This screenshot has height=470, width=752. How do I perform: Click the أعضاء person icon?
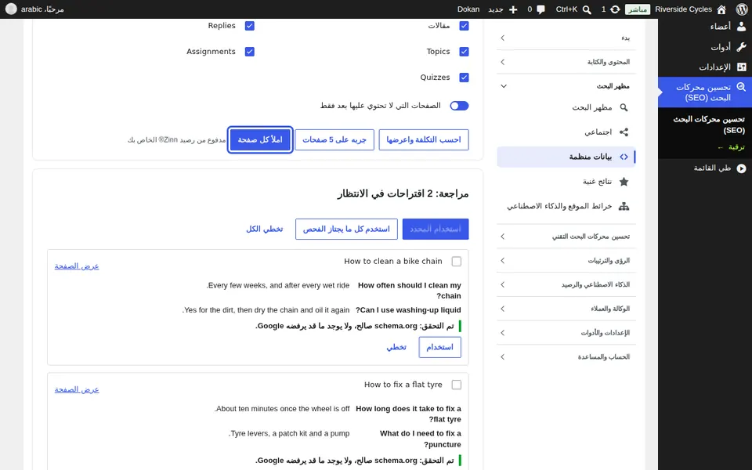(742, 27)
